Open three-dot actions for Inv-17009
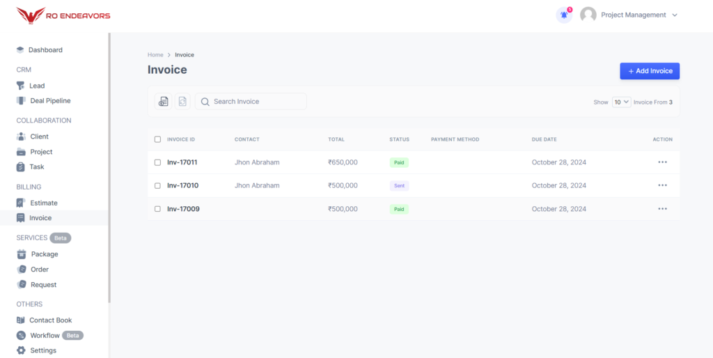 coord(662,209)
